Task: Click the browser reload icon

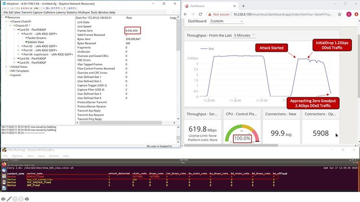Action: 200,14
